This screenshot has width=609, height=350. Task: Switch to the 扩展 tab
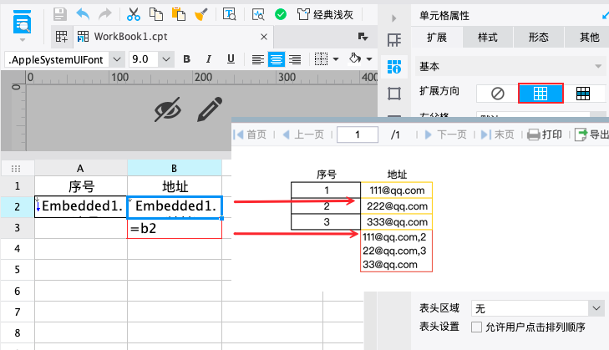coord(437,38)
